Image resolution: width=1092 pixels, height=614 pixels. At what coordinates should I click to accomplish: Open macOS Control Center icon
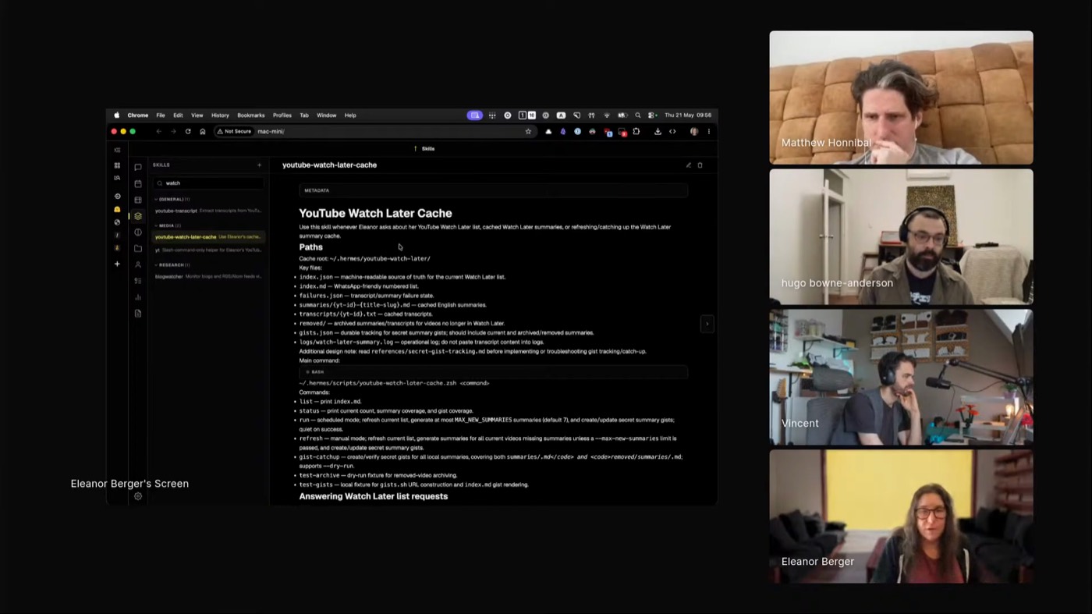click(x=652, y=115)
